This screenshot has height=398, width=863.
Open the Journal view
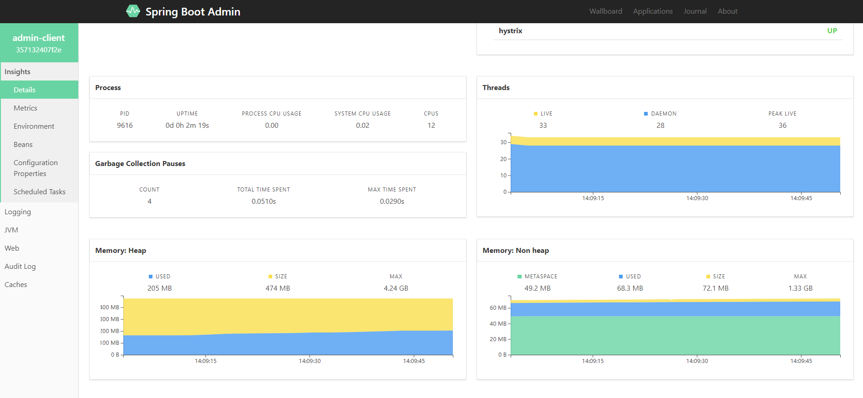[x=695, y=11]
